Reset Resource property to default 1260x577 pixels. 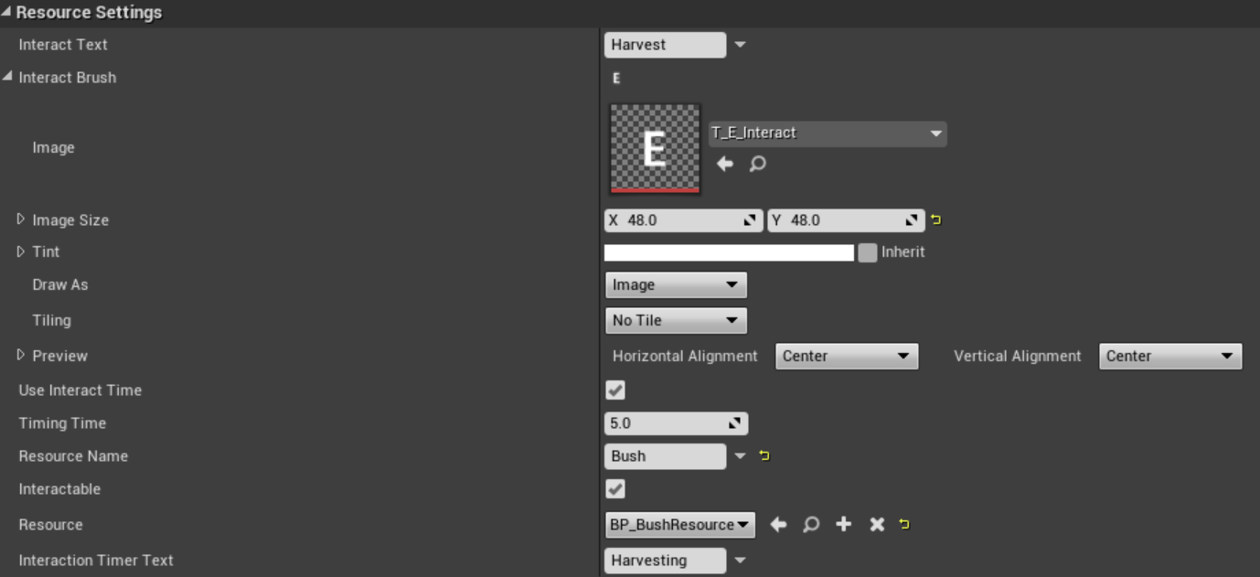point(904,524)
